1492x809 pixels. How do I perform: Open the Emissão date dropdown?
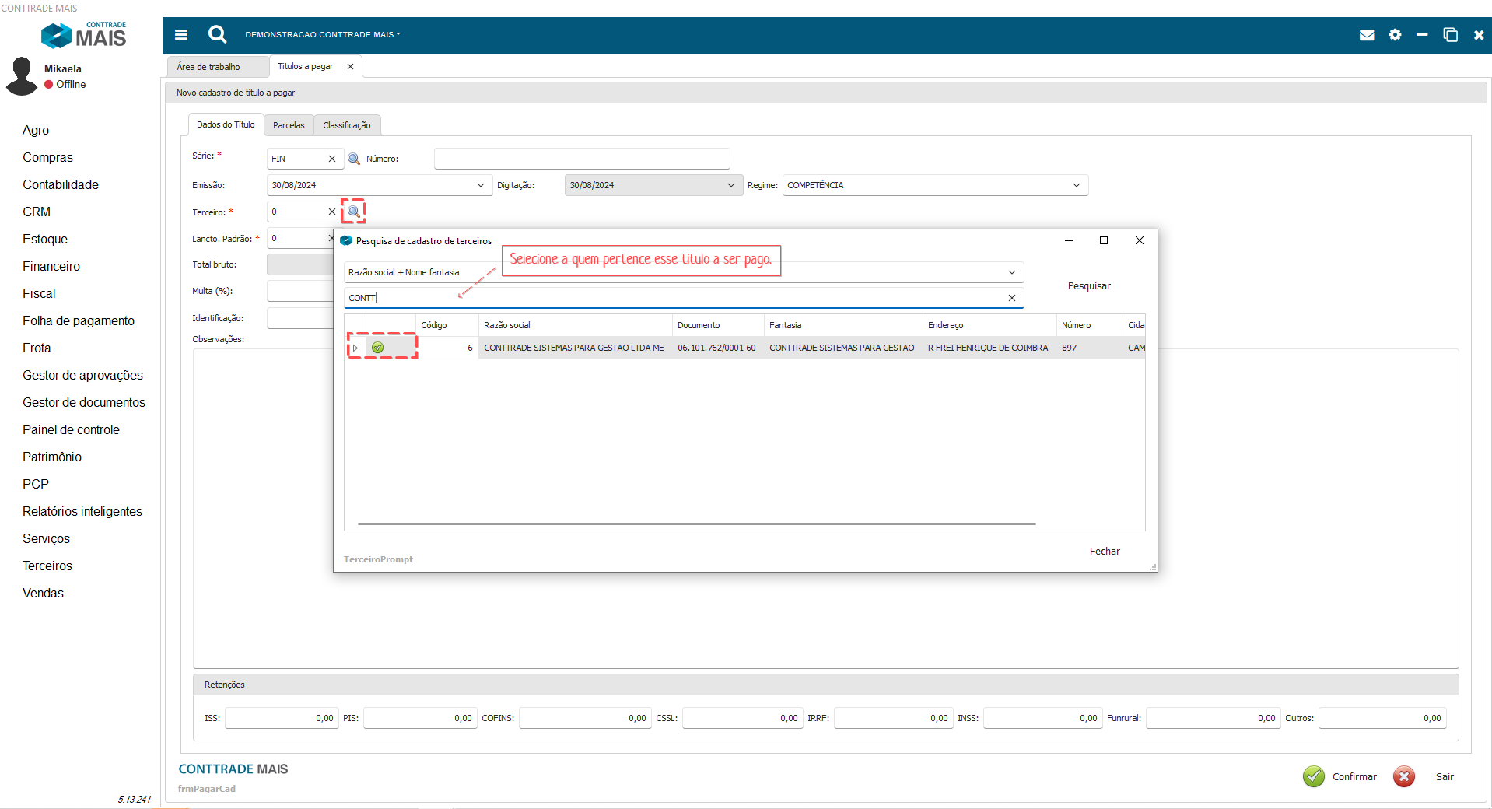tap(480, 185)
